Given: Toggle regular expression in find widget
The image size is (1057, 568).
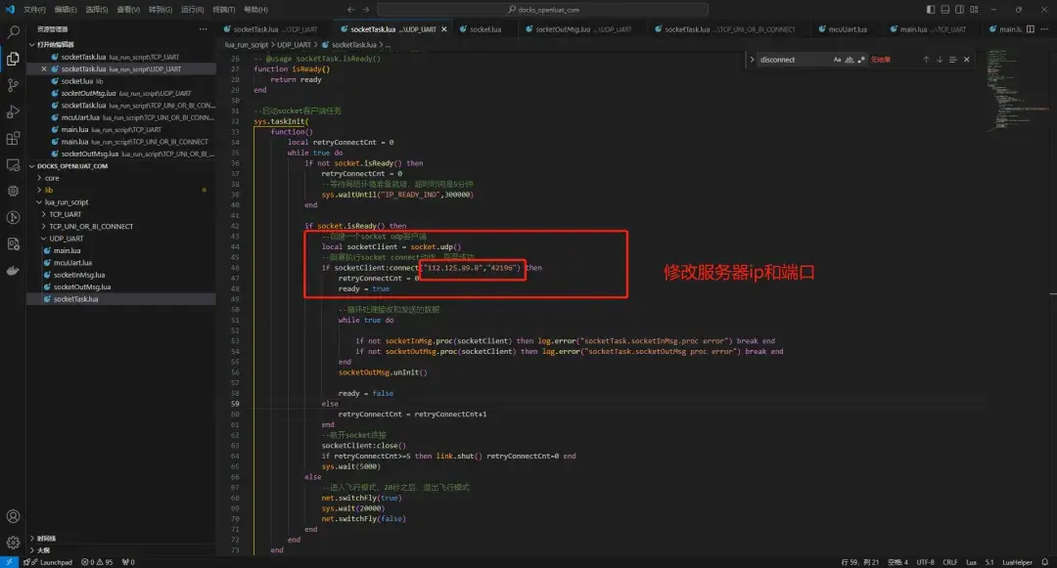Looking at the screenshot, I should click(861, 60).
